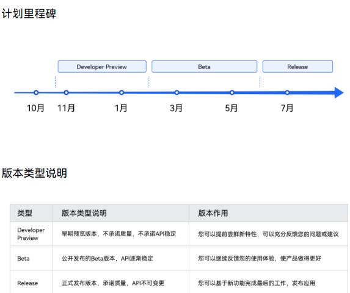Image resolution: width=350 pixels, height=293 pixels.
Task: Click the 1月 month label
Action: pos(121,108)
